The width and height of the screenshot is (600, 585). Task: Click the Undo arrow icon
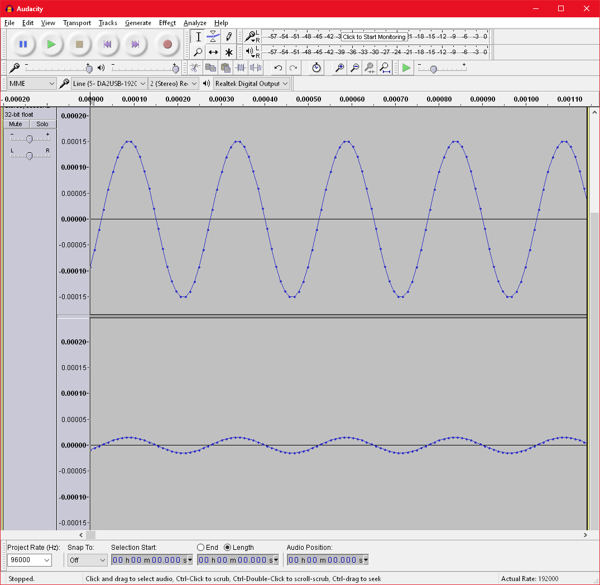(278, 68)
